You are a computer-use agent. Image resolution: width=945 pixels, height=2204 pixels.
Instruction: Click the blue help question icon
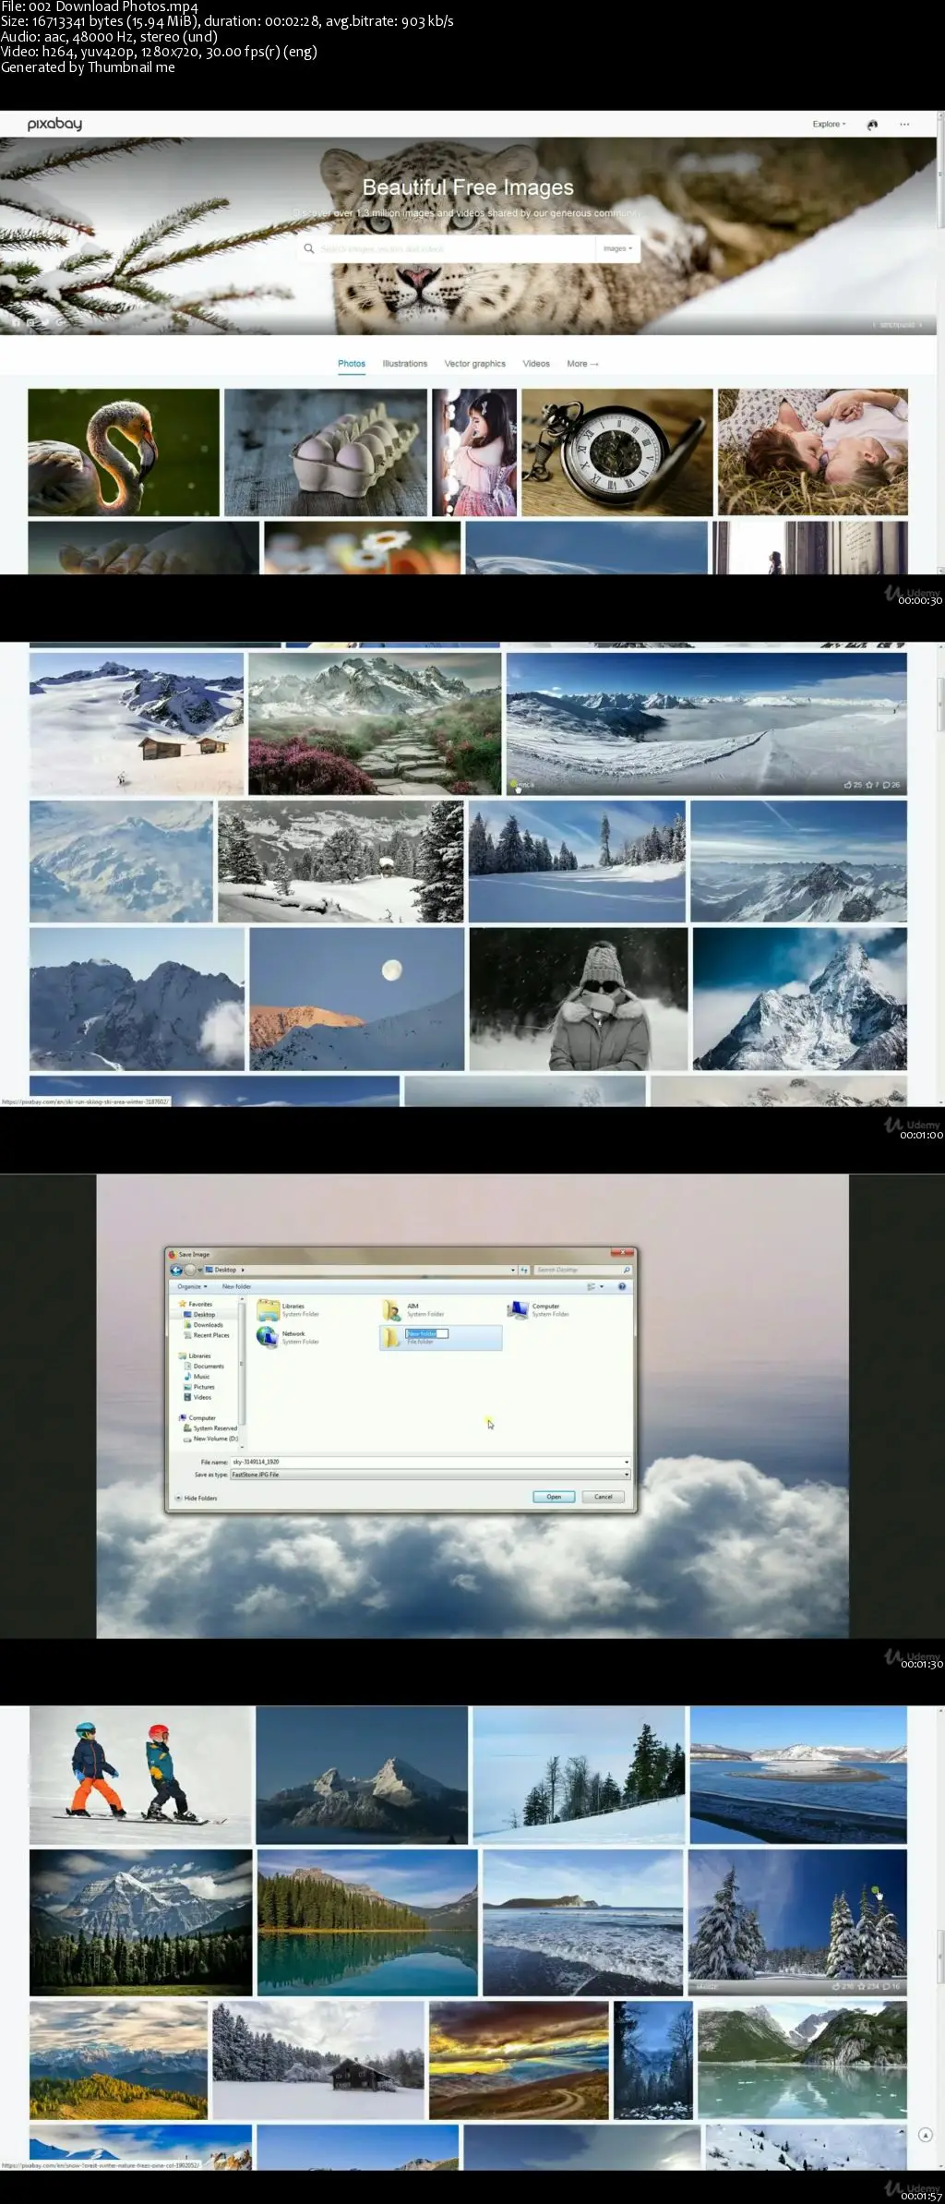click(x=622, y=1286)
